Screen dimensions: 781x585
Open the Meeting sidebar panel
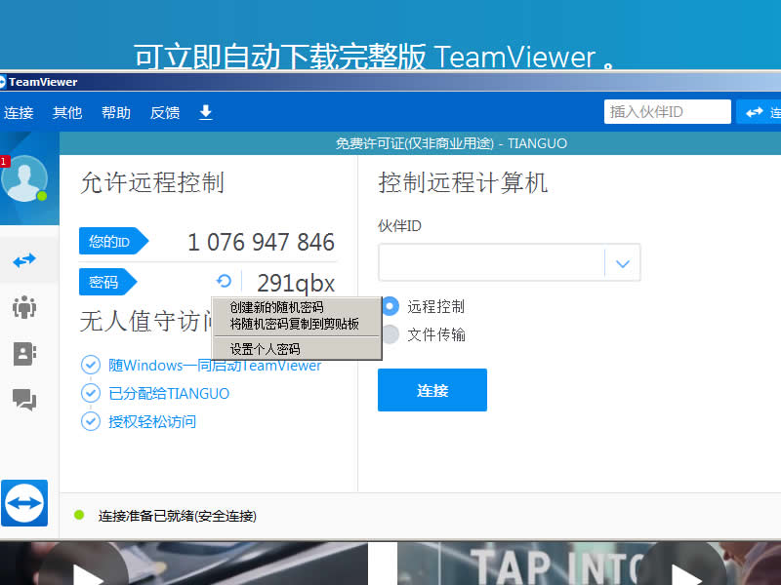pyautogui.click(x=23, y=307)
